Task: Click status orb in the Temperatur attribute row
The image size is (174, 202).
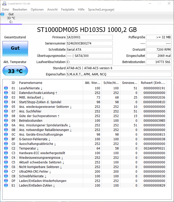Action: coord(6,148)
